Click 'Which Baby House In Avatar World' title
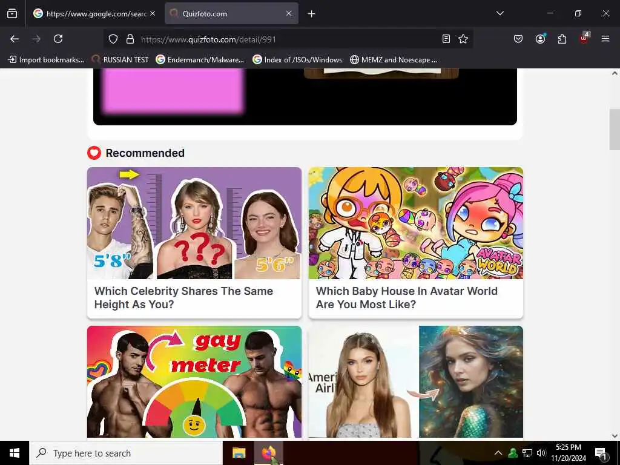This screenshot has width=620, height=465. pyautogui.click(x=406, y=298)
